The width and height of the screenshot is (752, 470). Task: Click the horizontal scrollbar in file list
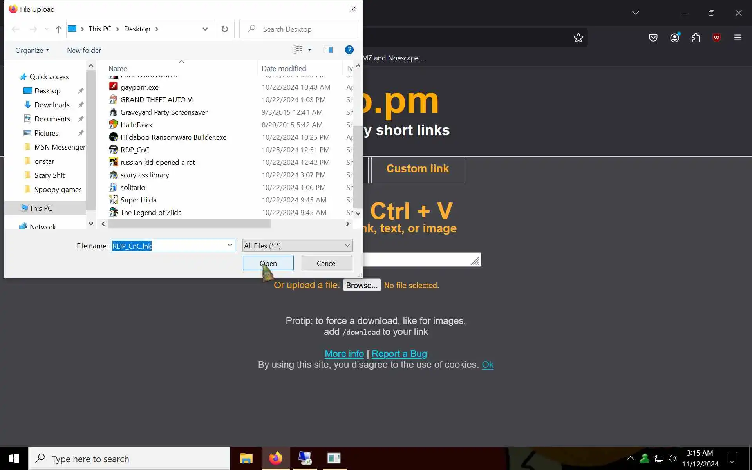(x=189, y=224)
